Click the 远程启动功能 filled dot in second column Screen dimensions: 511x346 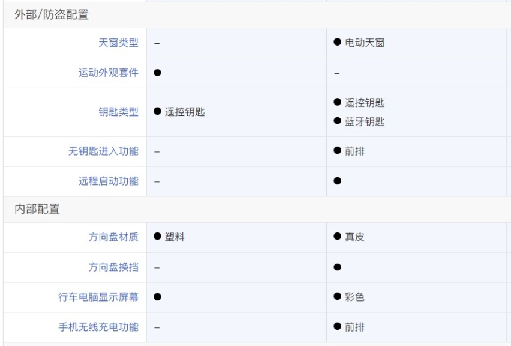(x=337, y=181)
